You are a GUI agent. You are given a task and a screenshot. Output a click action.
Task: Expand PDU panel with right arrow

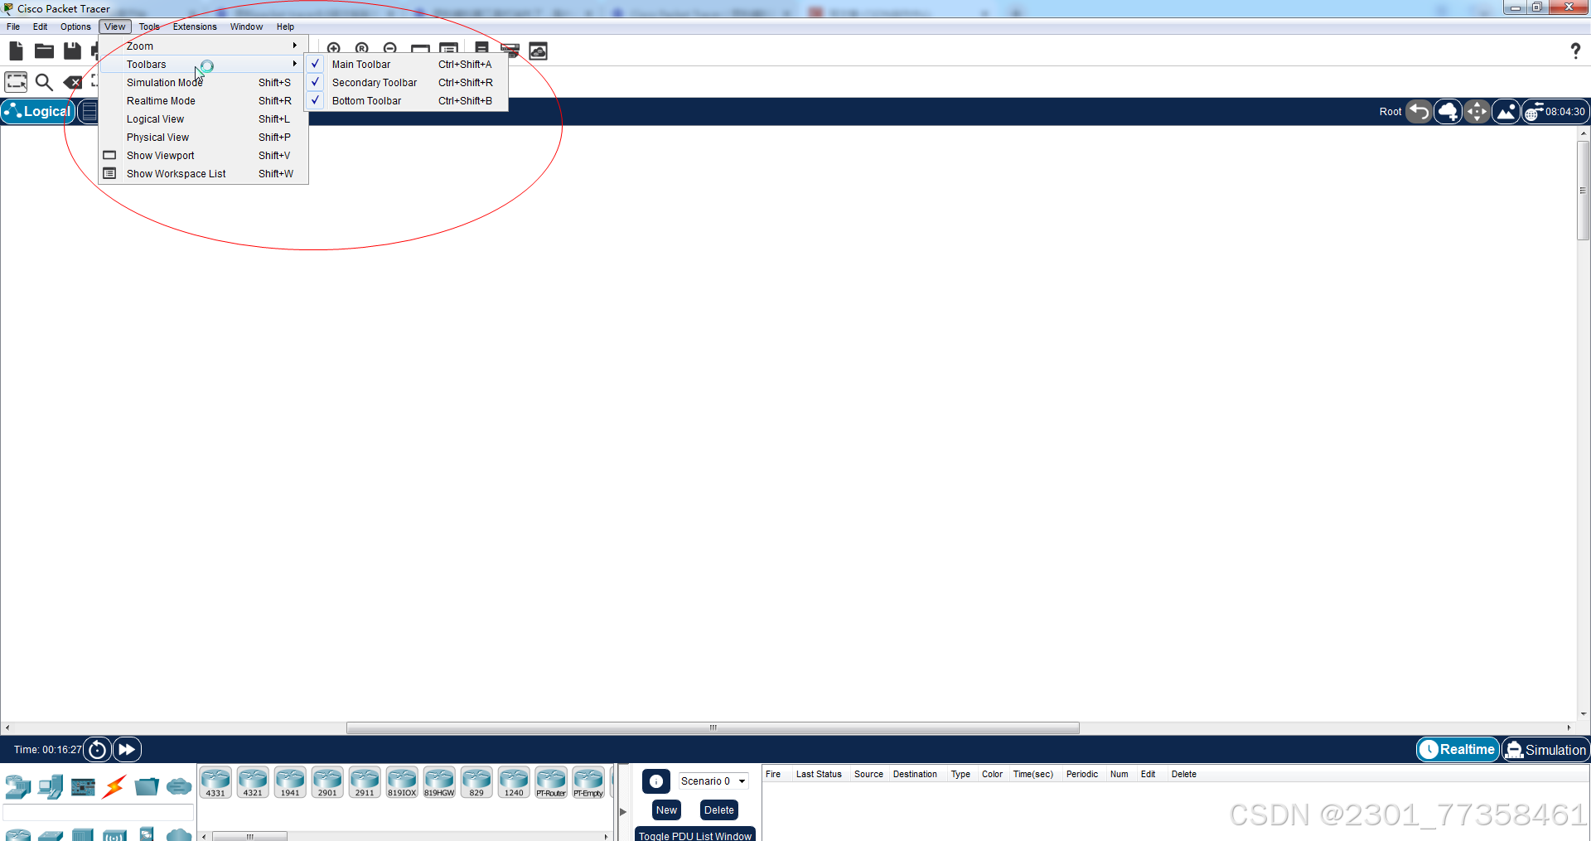(623, 812)
